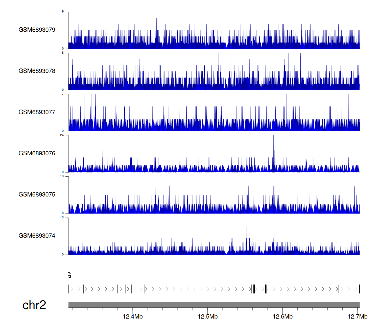Select the 12.5Mb coordinate label
Screen dimensions: 379x334
[x=207, y=317]
